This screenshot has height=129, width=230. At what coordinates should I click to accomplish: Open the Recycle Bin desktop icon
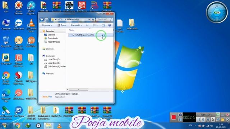[x=6, y=42]
